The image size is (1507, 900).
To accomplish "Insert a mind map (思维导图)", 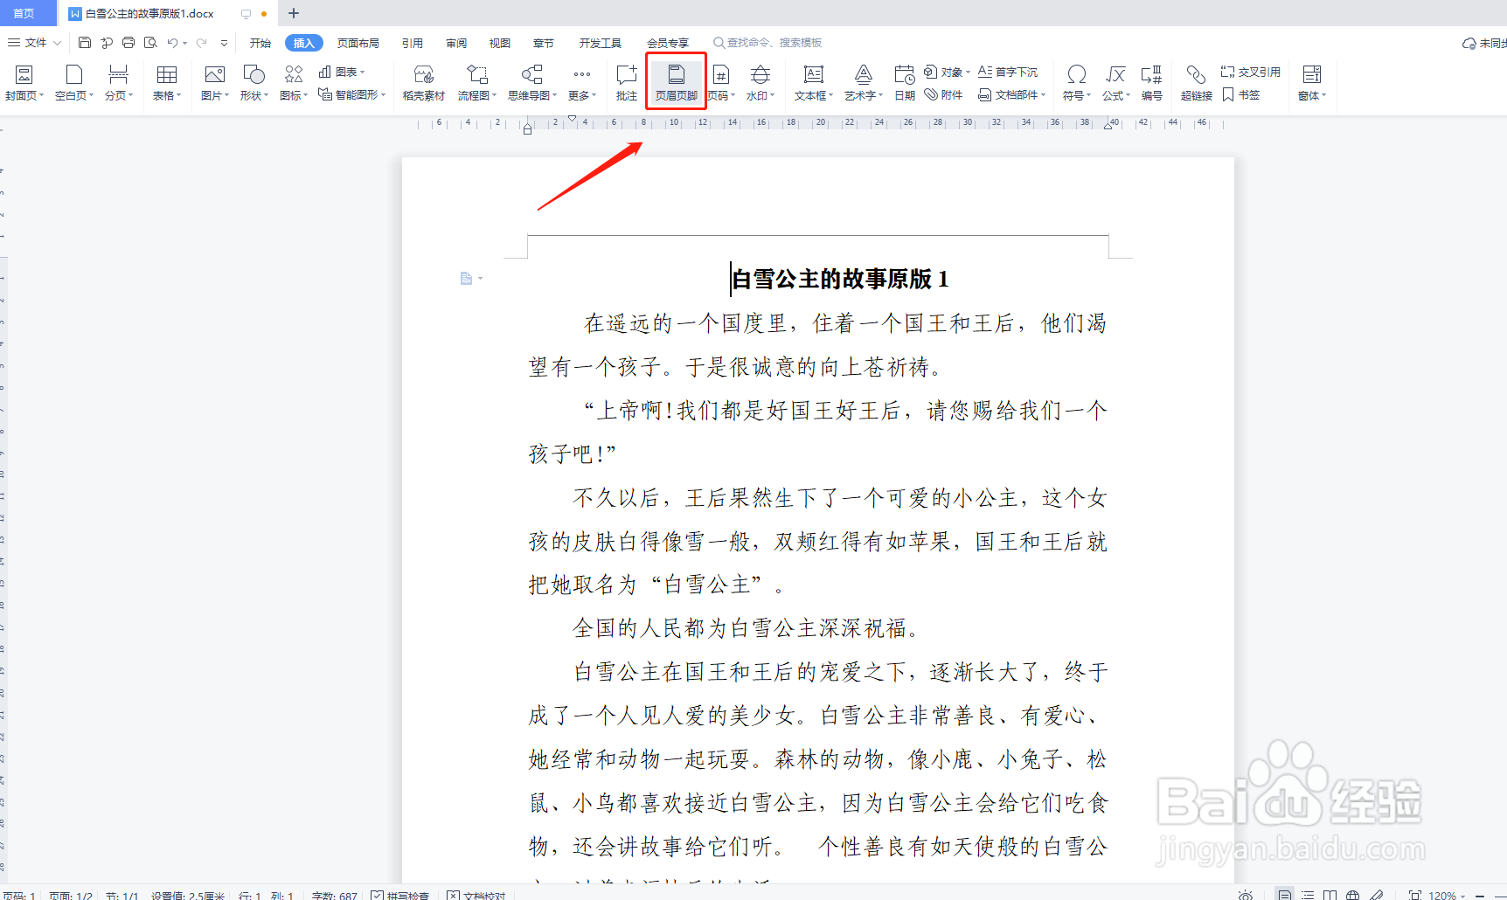I will [531, 83].
